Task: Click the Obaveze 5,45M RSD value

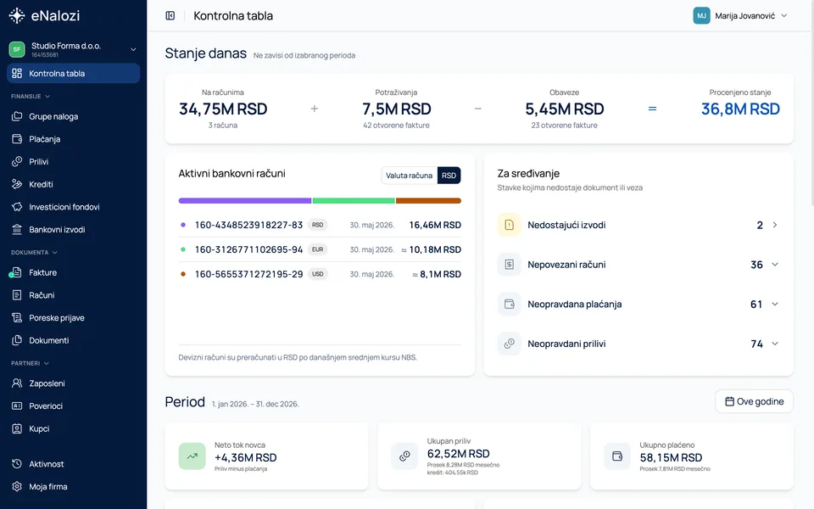Action: [565, 109]
